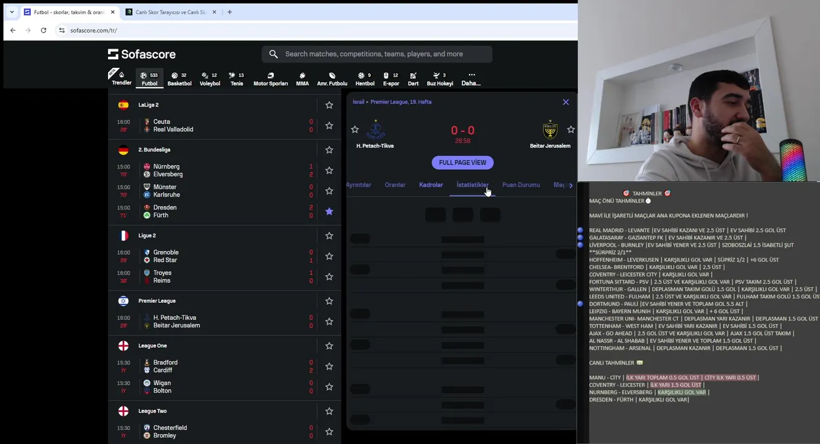This screenshot has height=444, width=820.
Task: Reload the browser page
Action: tap(43, 30)
